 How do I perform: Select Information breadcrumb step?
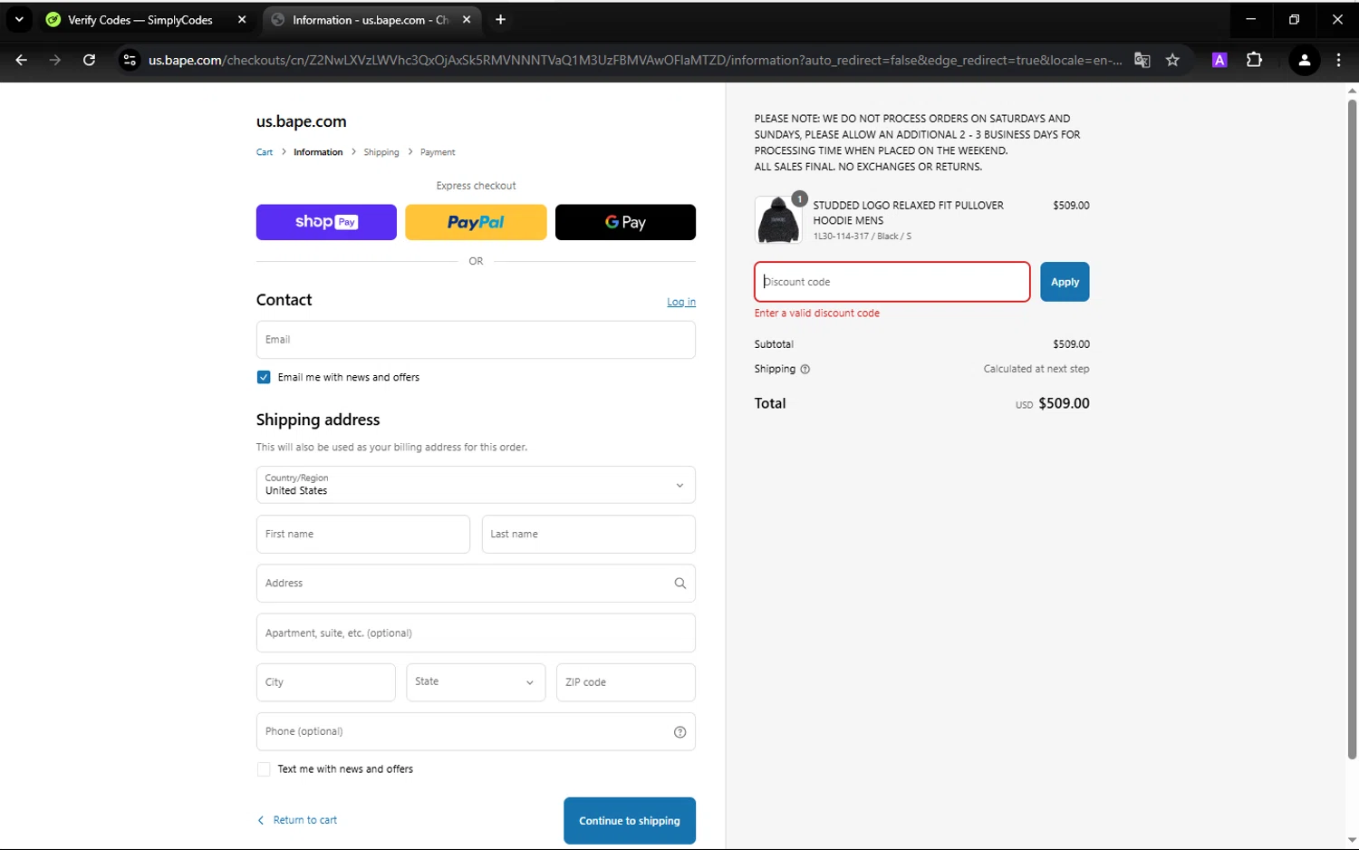coord(318,152)
